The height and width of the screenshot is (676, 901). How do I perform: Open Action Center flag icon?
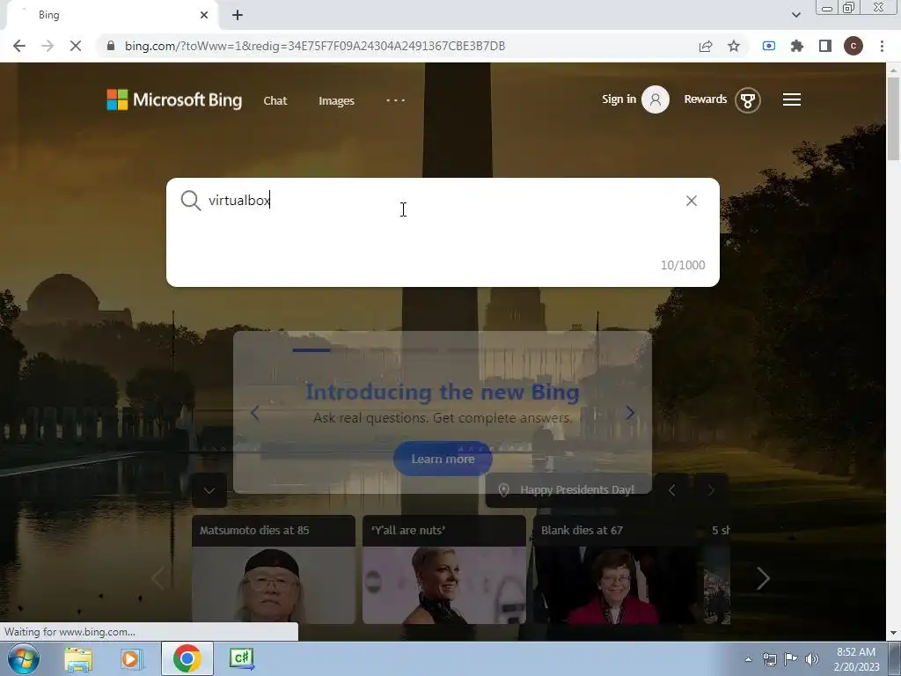coord(791,659)
